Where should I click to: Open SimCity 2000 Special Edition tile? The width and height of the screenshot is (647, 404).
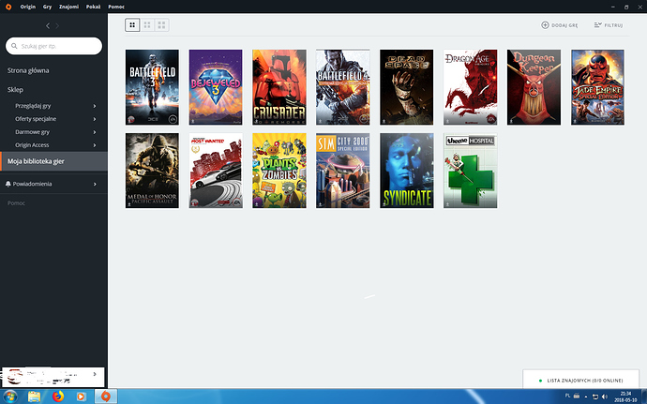(343, 171)
